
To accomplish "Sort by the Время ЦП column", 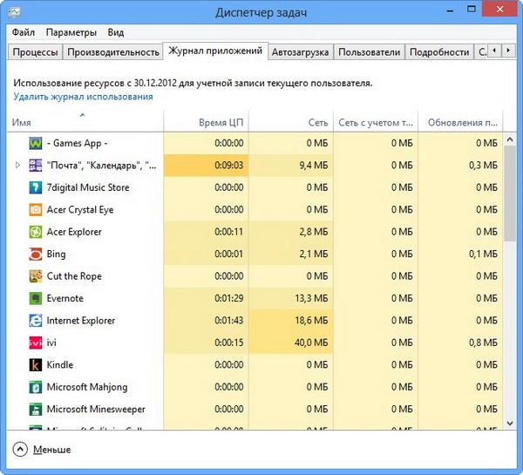I will [x=221, y=123].
